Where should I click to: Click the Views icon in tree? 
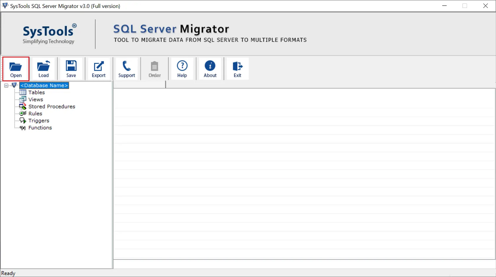pyautogui.click(x=23, y=99)
